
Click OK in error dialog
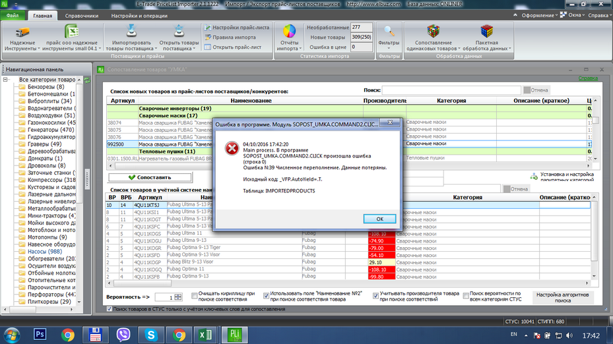pyautogui.click(x=379, y=219)
